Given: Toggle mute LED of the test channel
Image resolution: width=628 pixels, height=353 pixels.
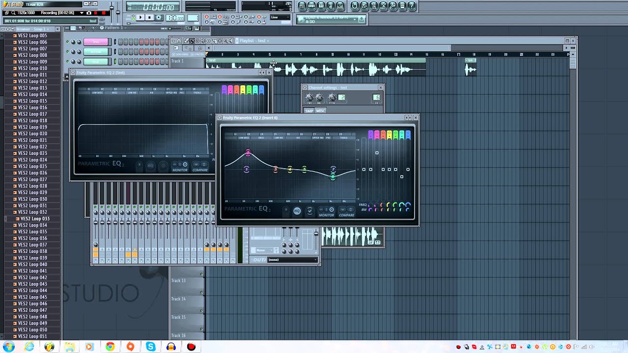Looking at the screenshot, I should 68,42.
